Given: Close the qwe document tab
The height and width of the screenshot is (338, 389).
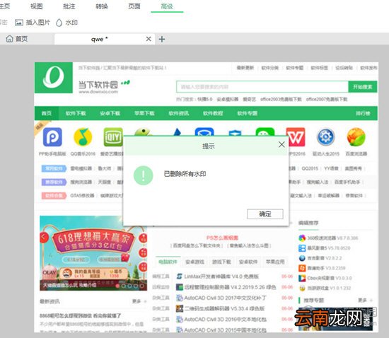Looking at the screenshot, I should (x=149, y=39).
